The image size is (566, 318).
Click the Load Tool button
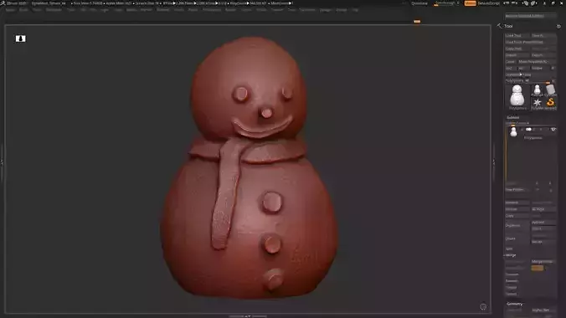[x=517, y=35]
